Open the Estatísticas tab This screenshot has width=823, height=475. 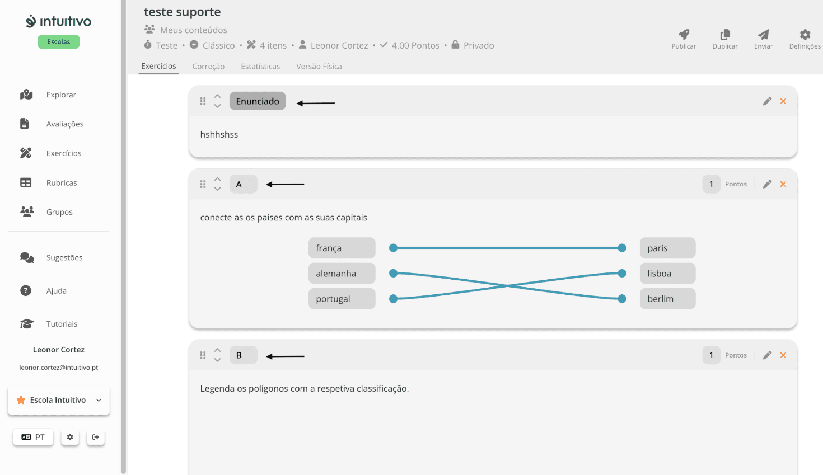(x=260, y=67)
